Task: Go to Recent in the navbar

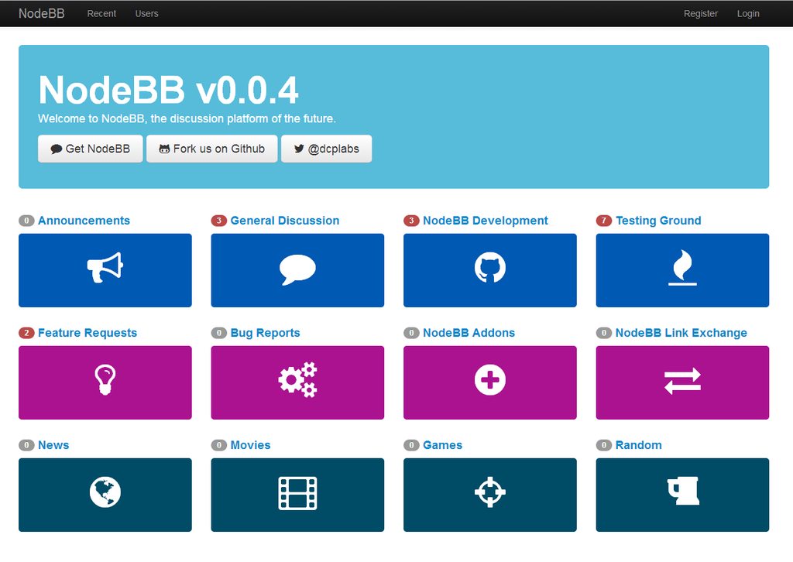Action: (x=101, y=14)
